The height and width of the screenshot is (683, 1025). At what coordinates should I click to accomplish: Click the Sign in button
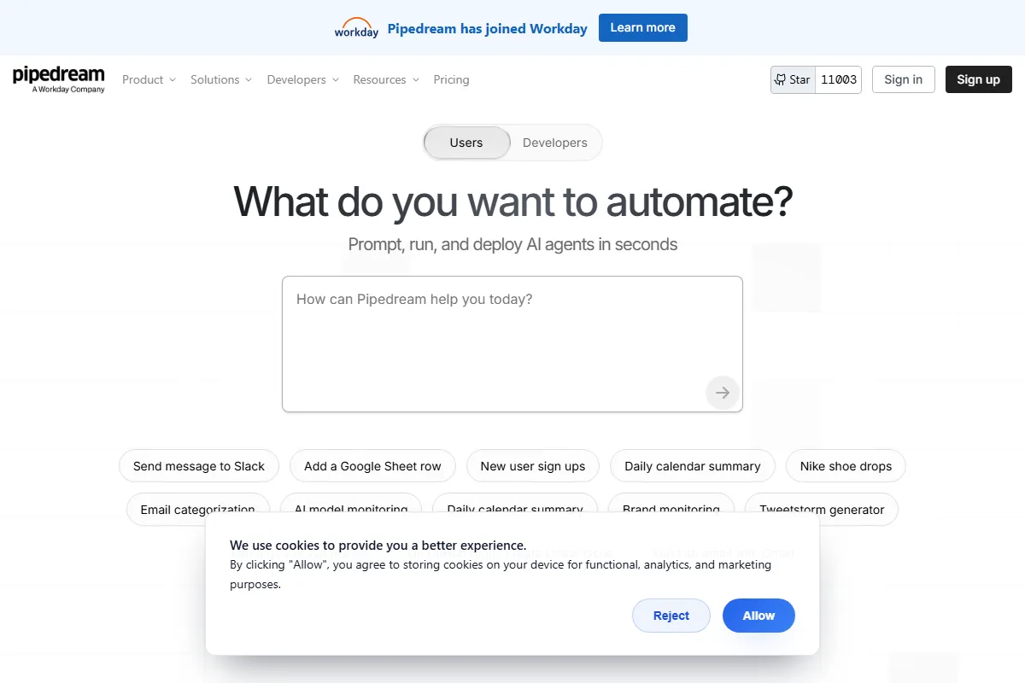pyautogui.click(x=903, y=79)
